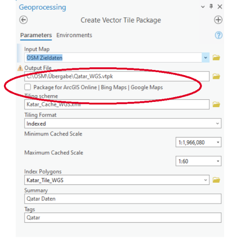Go back with the circular arrow icon
Image resolution: width=234 pixels, height=240 pixels.
tap(24, 20)
